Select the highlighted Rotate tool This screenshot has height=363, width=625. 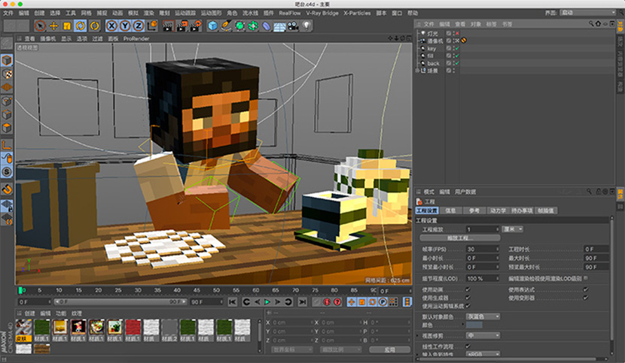[81, 26]
